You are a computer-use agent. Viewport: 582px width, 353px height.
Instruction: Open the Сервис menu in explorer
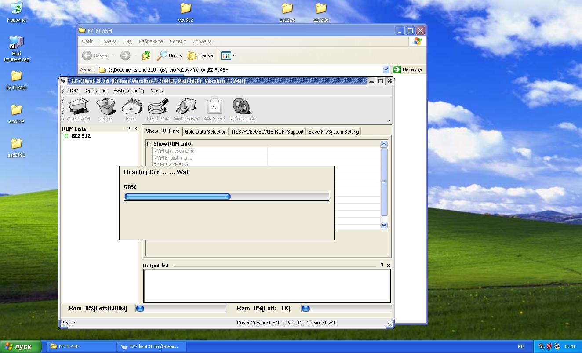pyautogui.click(x=178, y=41)
